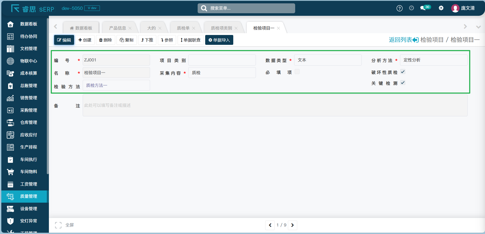This screenshot has width=485, height=234.
Task: Click the 编辑 button
Action: point(64,40)
